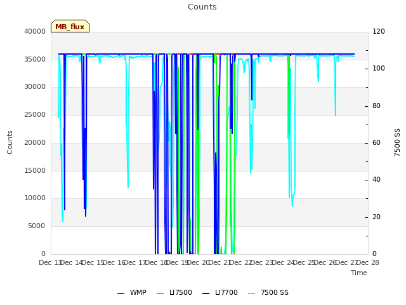Click the 60 tick on right axis
Viewport: 406px width, 305px height.
(x=376, y=142)
